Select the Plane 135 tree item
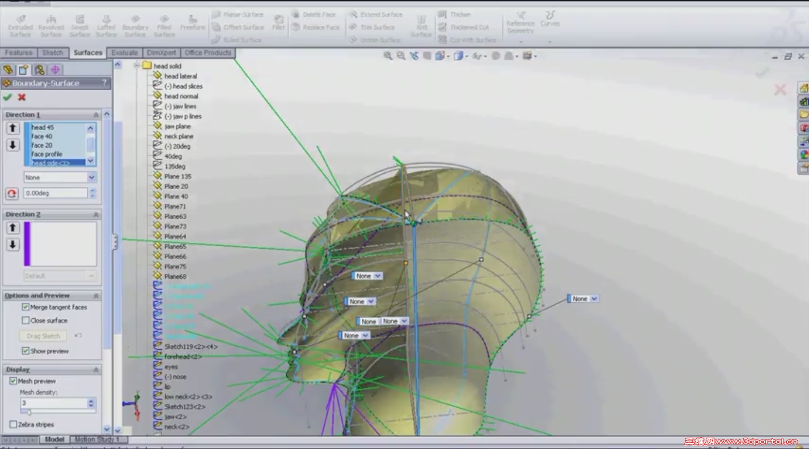The height and width of the screenshot is (449, 809). pos(177,176)
